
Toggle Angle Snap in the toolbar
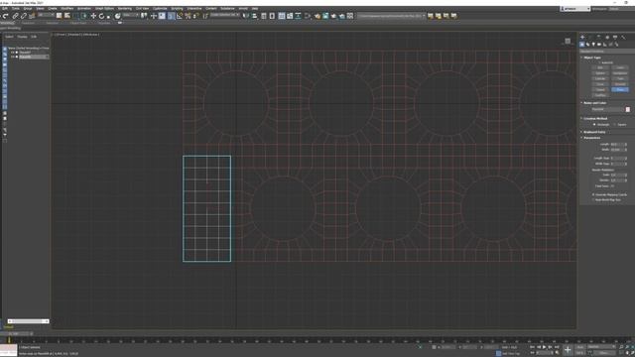(x=180, y=16)
